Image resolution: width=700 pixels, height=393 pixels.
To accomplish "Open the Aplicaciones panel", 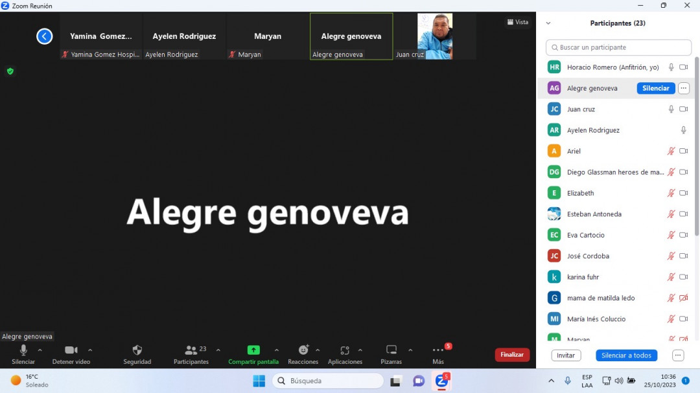I will 345,355.
